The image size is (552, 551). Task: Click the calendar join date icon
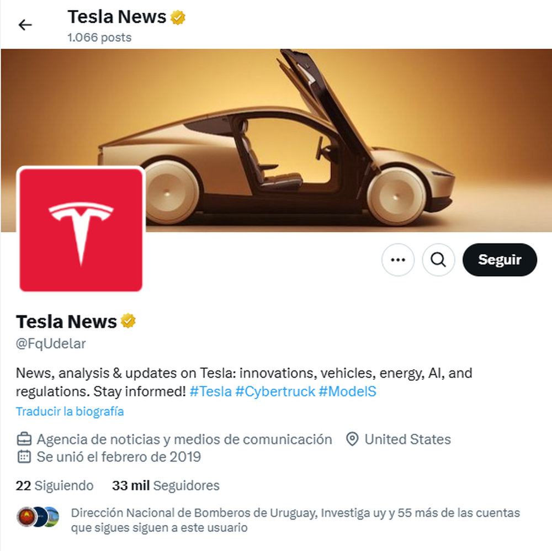click(24, 457)
